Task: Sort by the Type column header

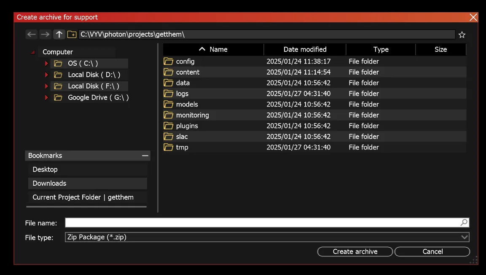Action: [381, 50]
